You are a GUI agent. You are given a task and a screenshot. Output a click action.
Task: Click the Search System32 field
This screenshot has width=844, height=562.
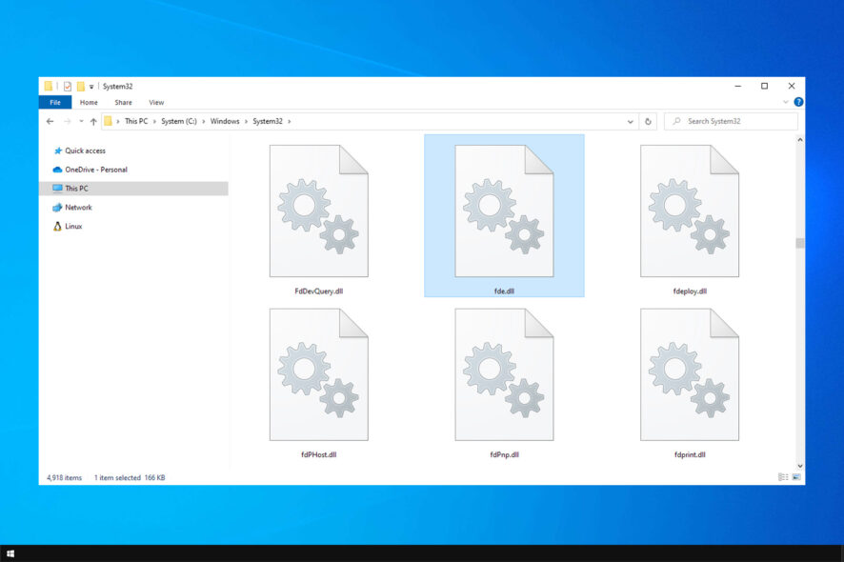tap(731, 121)
